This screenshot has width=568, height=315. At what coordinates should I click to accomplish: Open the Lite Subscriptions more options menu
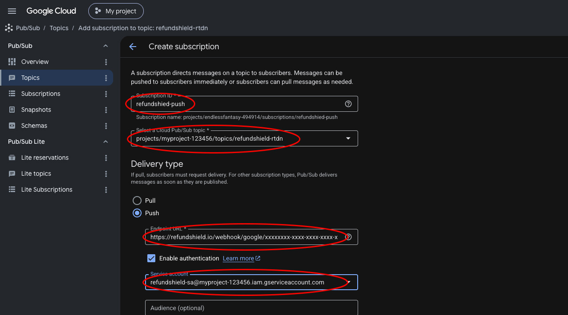pos(106,189)
